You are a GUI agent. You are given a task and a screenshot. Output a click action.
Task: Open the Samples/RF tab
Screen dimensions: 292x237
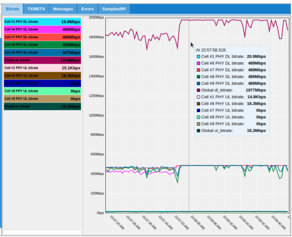pos(114,9)
